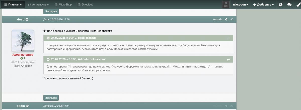Viewport: 301px width, 110px height.
Task: Report post #5 via the Жалоба link
Action: tap(217, 20)
